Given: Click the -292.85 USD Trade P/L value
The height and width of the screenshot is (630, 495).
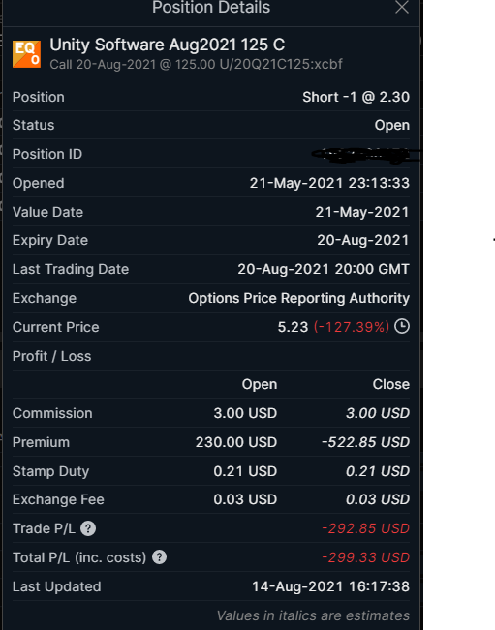Looking at the screenshot, I should pyautogui.click(x=365, y=528).
